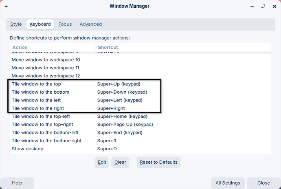This screenshot has width=281, height=189.
Task: Open Help for Window Manager
Action: pyautogui.click(x=17, y=183)
